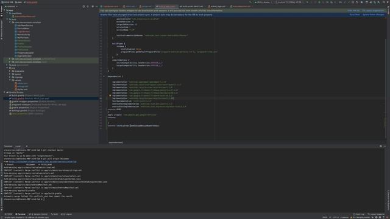Select project-level build.gradle file
390x219 pixels.
point(27,96)
